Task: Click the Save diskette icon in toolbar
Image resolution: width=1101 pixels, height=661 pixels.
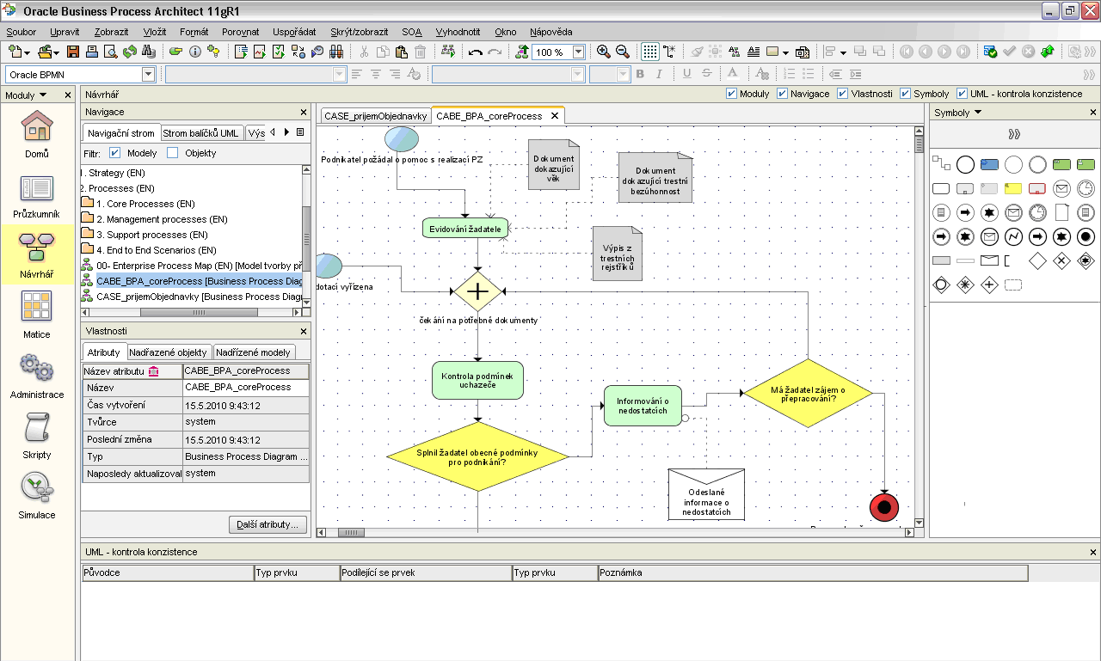Action: point(73,52)
